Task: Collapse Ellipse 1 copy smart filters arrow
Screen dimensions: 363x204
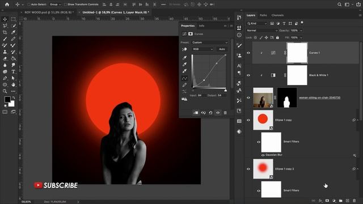Action: point(358,120)
